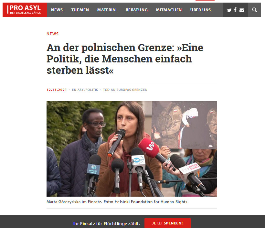
Task: Open the TOD AN EUROPAS GRENZEN tag
Action: point(125,90)
